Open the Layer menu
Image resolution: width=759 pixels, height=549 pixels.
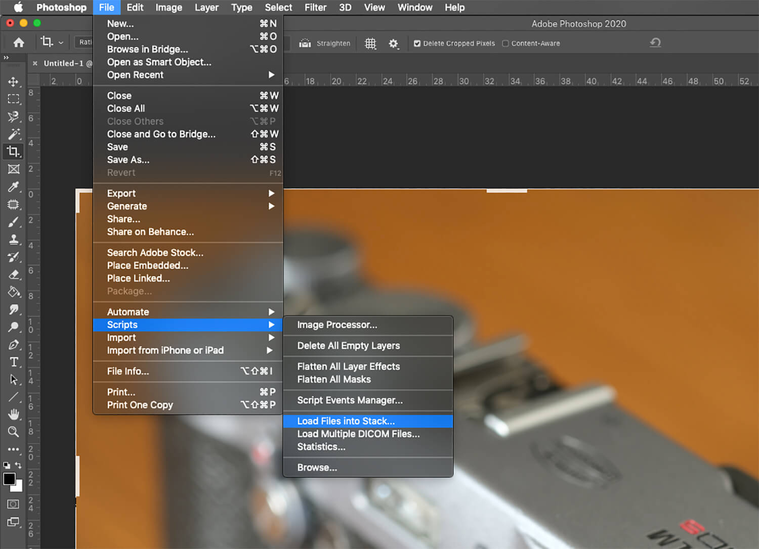[x=206, y=8]
